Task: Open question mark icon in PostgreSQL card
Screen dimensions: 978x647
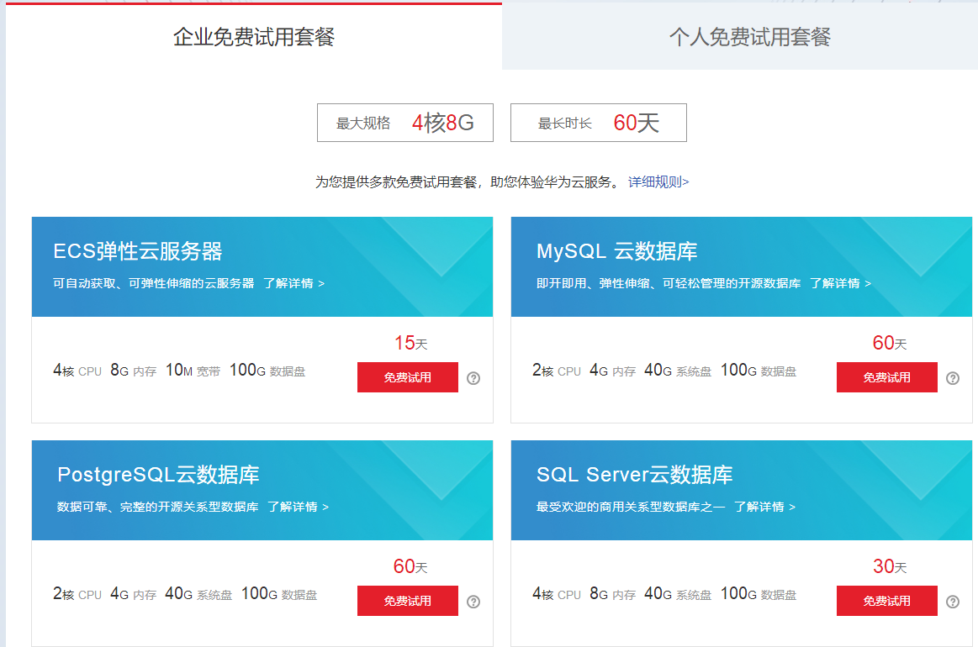Action: pyautogui.click(x=473, y=602)
